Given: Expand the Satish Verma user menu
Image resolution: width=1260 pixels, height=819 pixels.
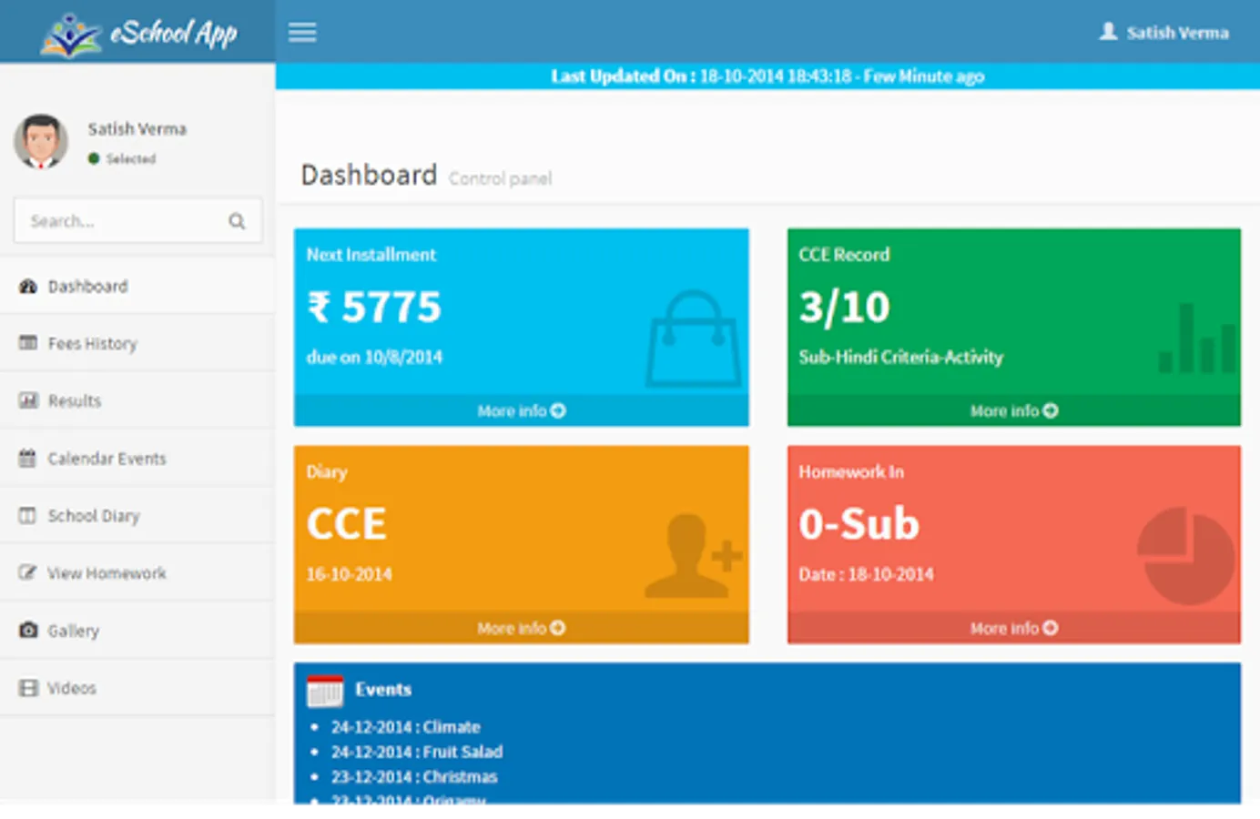Looking at the screenshot, I should [x=1163, y=32].
